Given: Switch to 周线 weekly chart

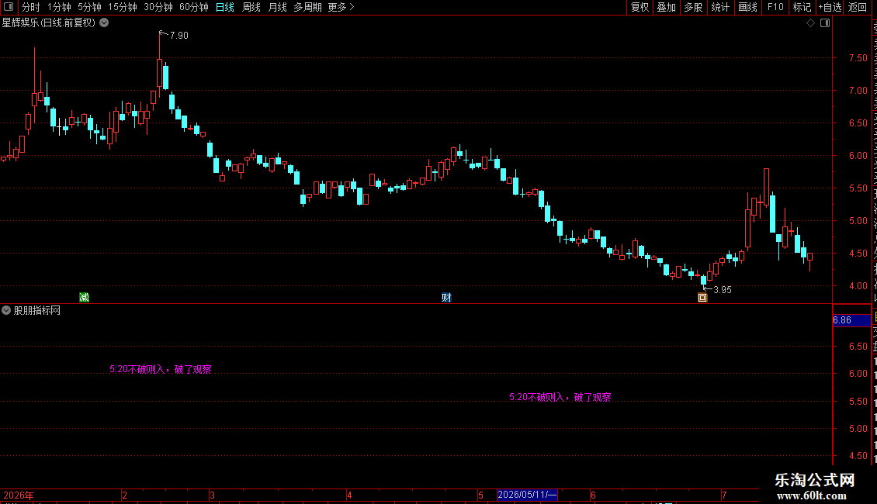Looking at the screenshot, I should [251, 7].
